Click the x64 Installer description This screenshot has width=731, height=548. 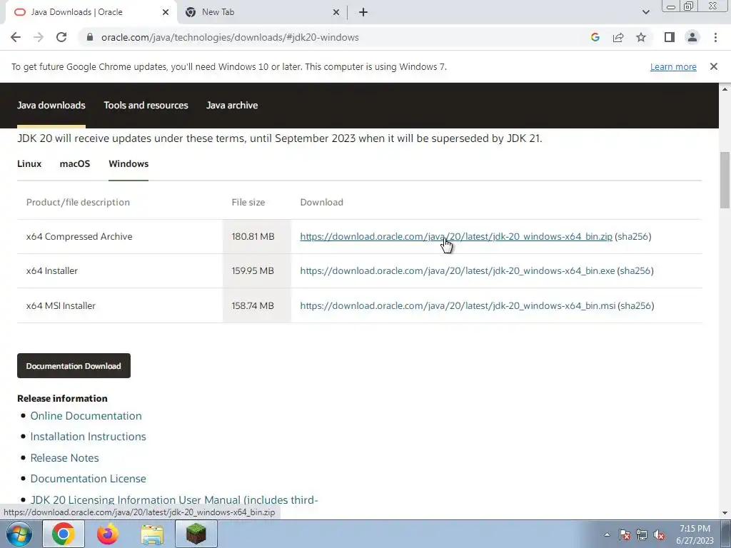(51, 270)
